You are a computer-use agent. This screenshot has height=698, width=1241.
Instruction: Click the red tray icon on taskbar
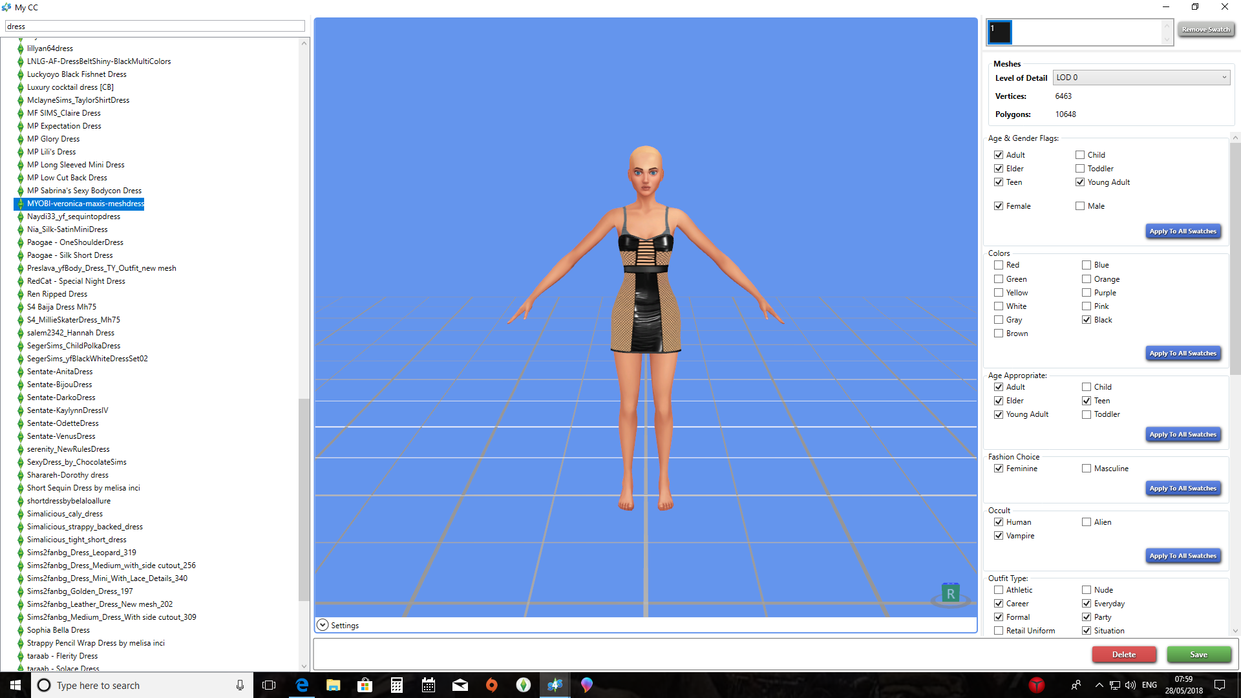[x=1037, y=685]
